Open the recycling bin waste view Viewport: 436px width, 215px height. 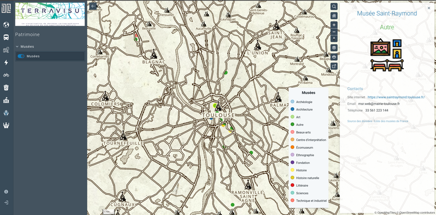click(6, 88)
